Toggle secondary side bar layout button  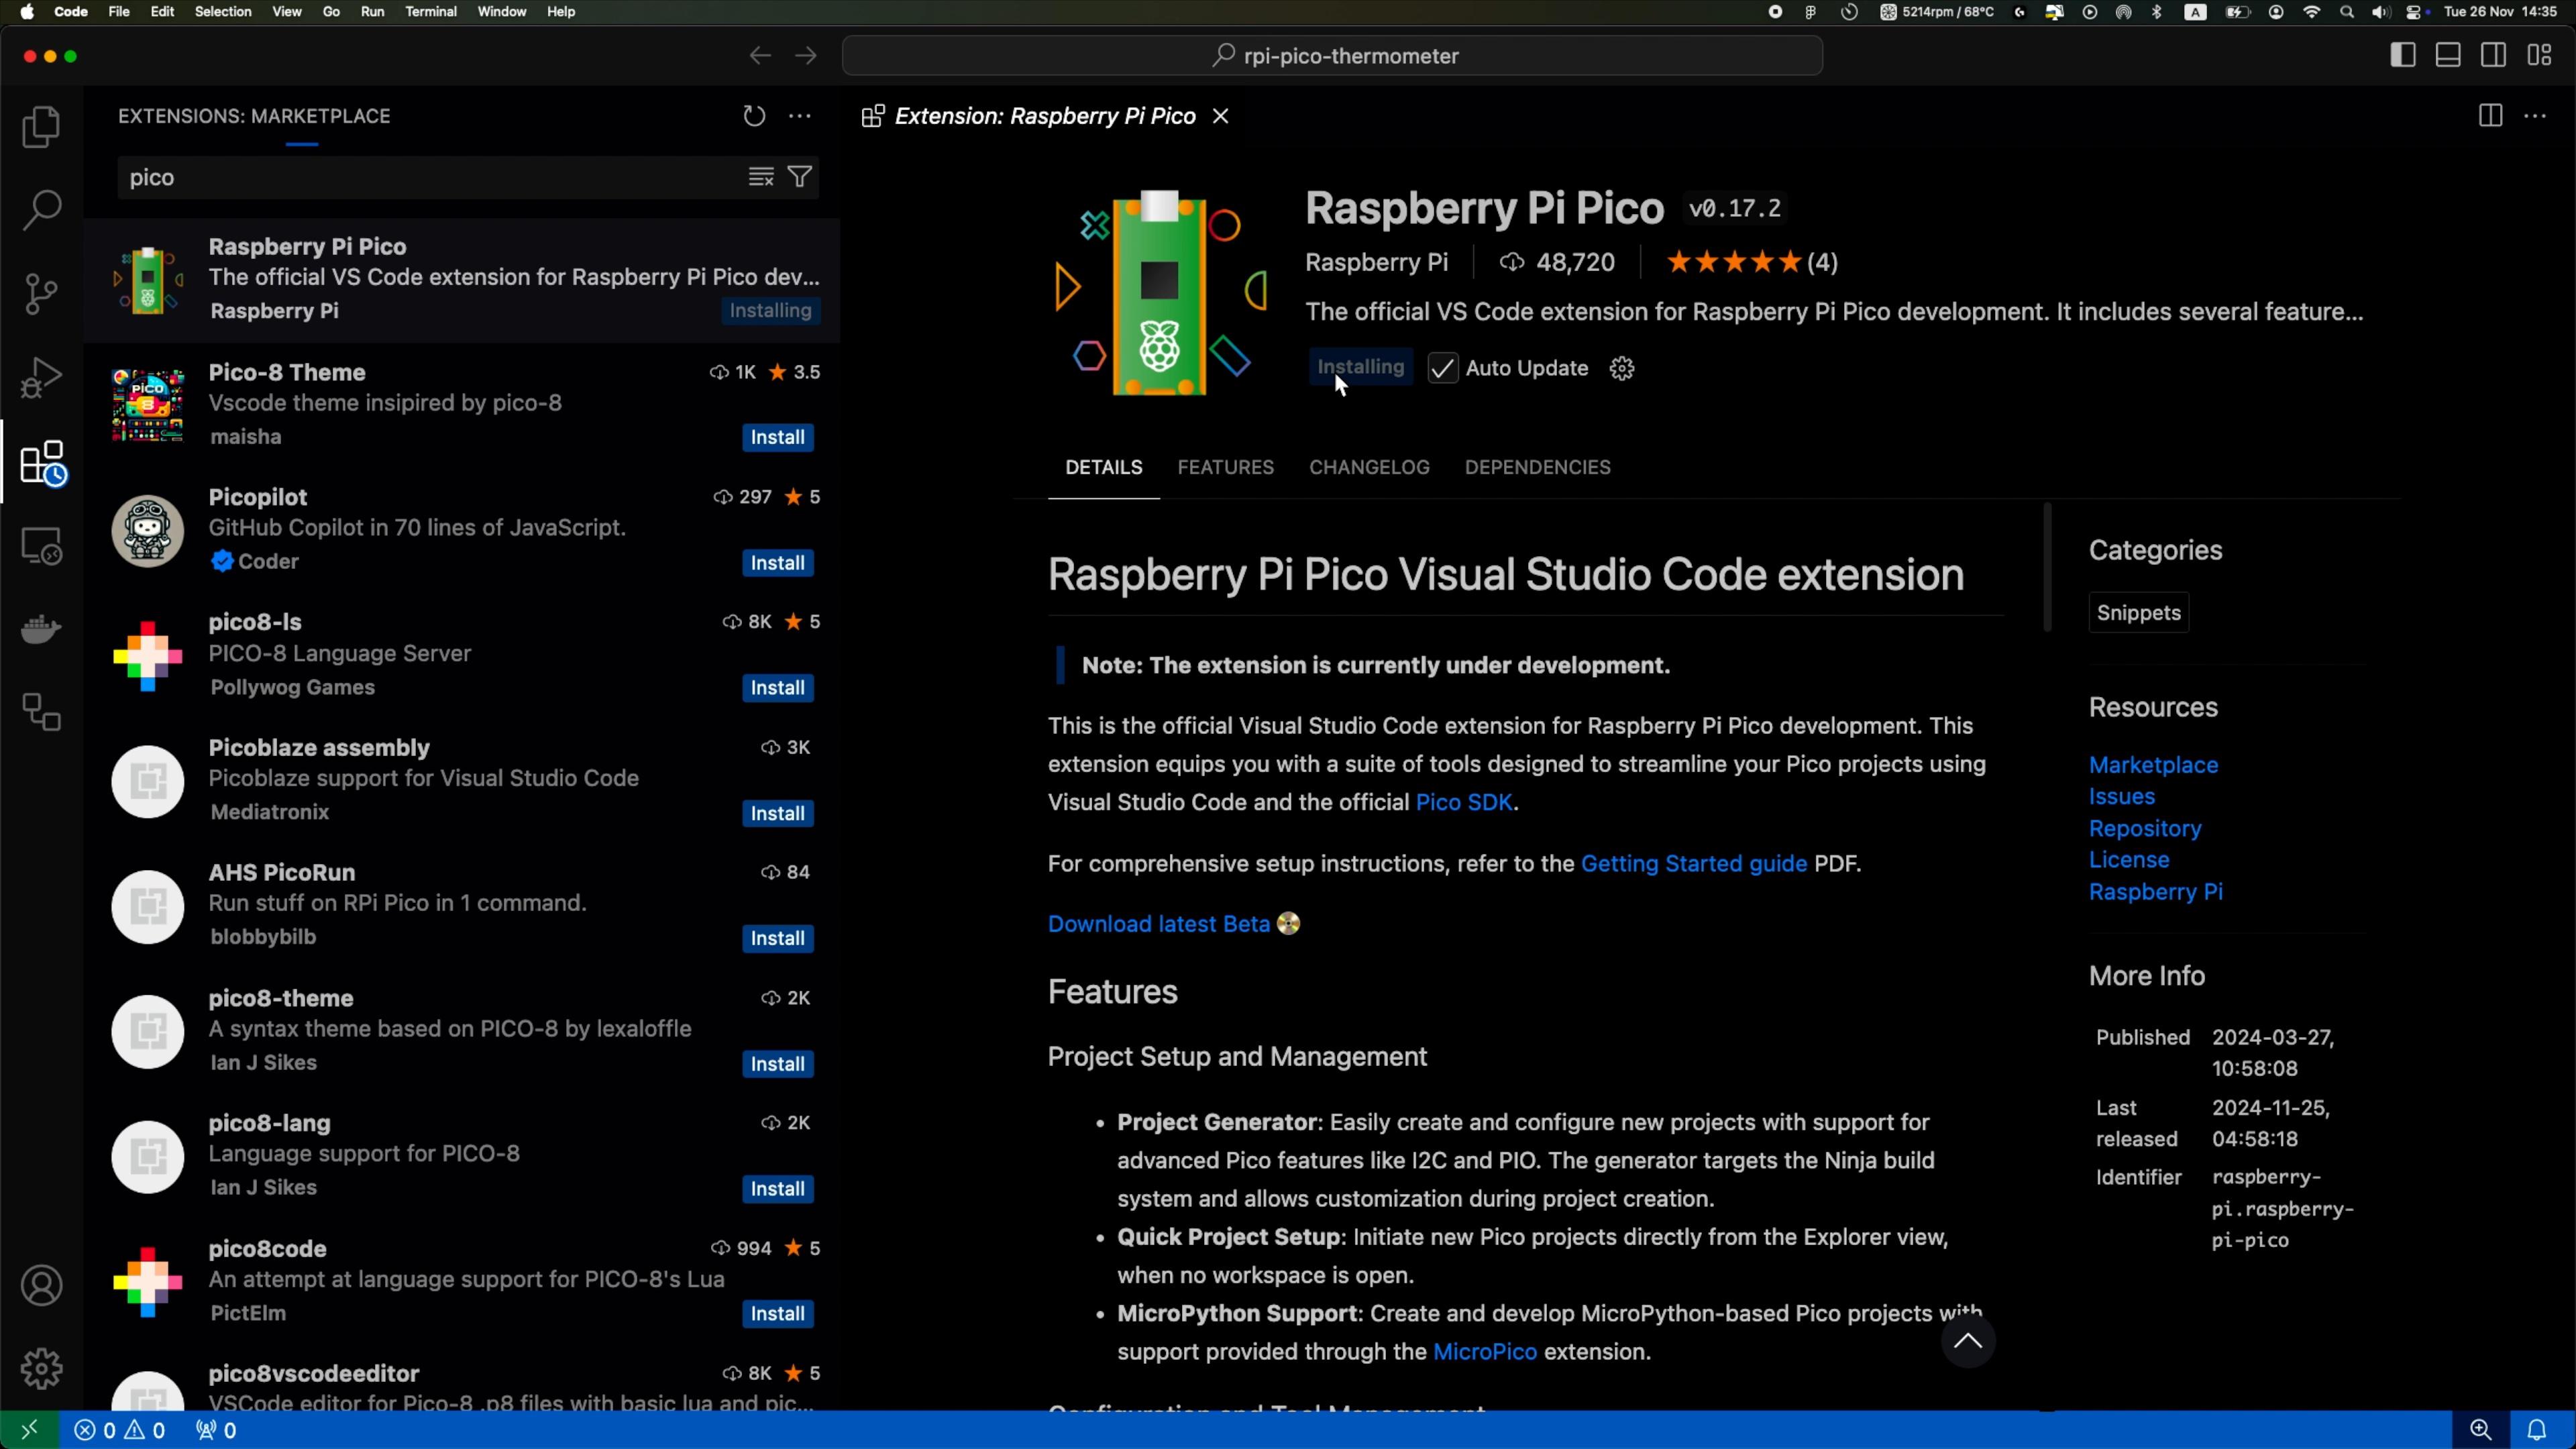pos(2494,55)
